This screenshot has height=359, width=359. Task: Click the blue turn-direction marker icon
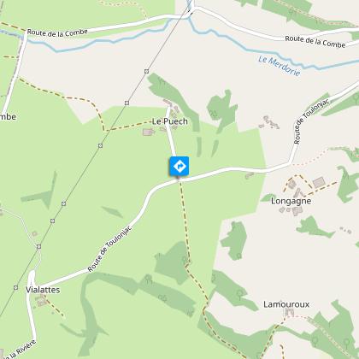[x=179, y=166]
